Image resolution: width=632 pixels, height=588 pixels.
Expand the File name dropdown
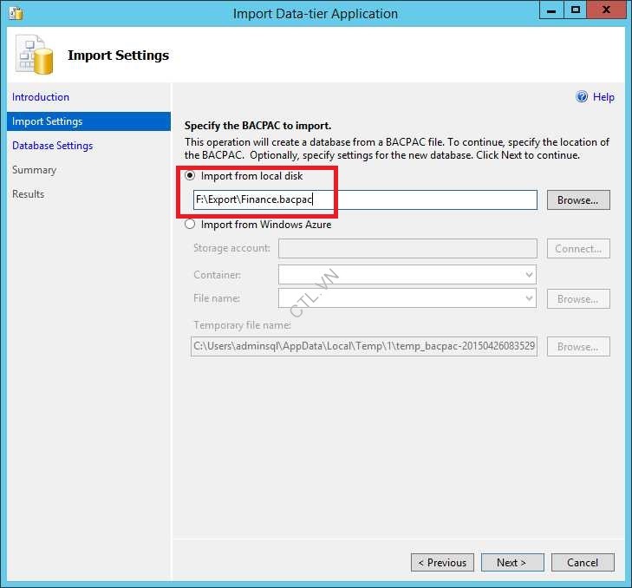coord(407,298)
